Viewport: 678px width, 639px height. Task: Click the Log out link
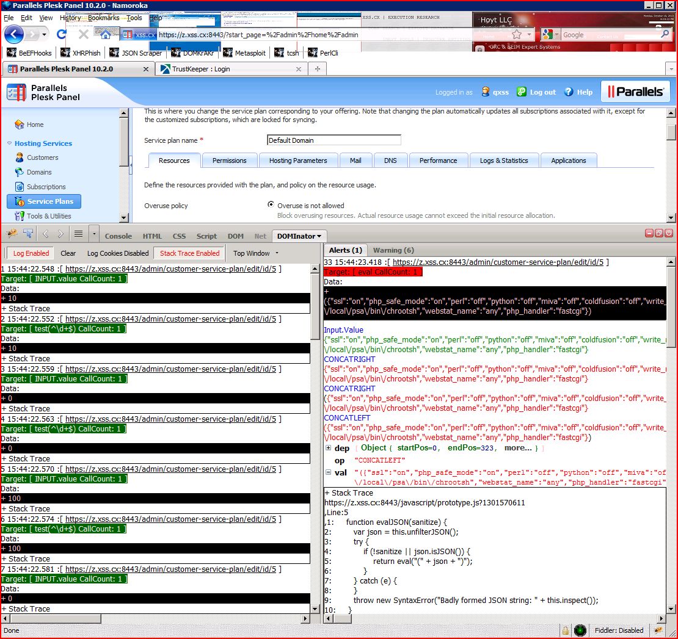[x=537, y=92]
